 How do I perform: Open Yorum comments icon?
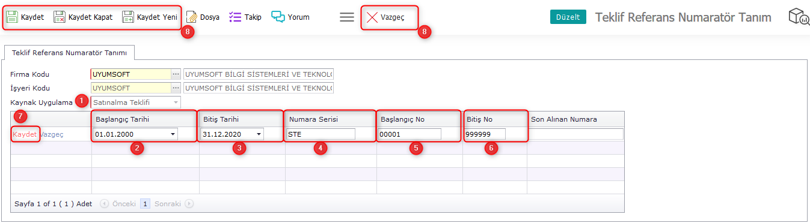click(278, 17)
